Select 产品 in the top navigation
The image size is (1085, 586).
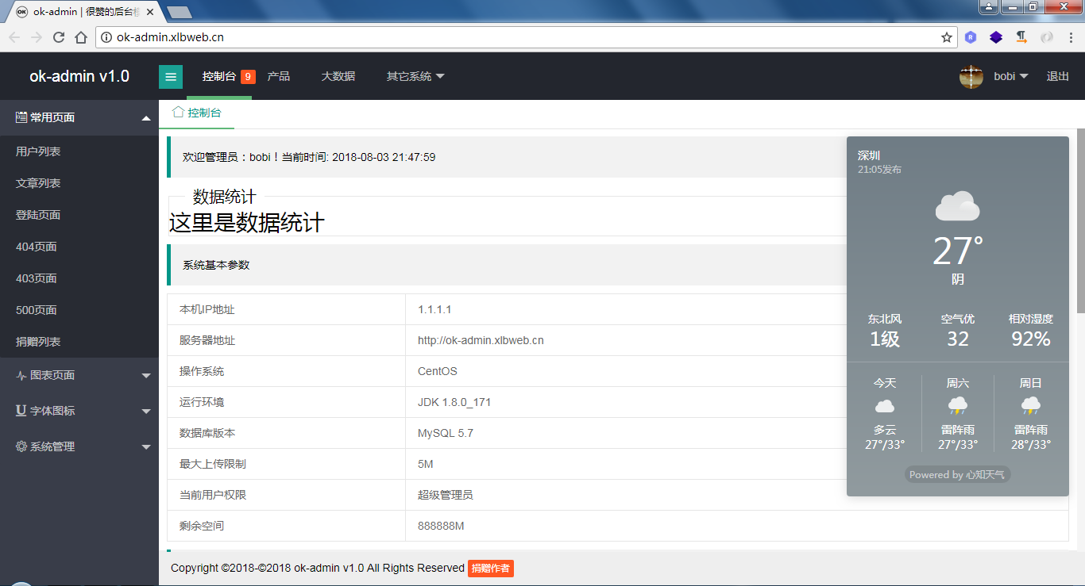(x=279, y=77)
